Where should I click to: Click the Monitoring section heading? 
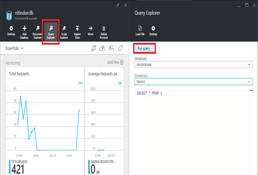tap(13, 63)
